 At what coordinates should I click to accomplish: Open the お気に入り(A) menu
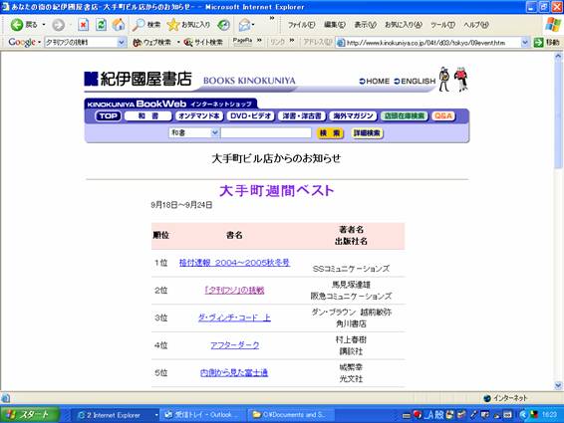click(x=404, y=25)
